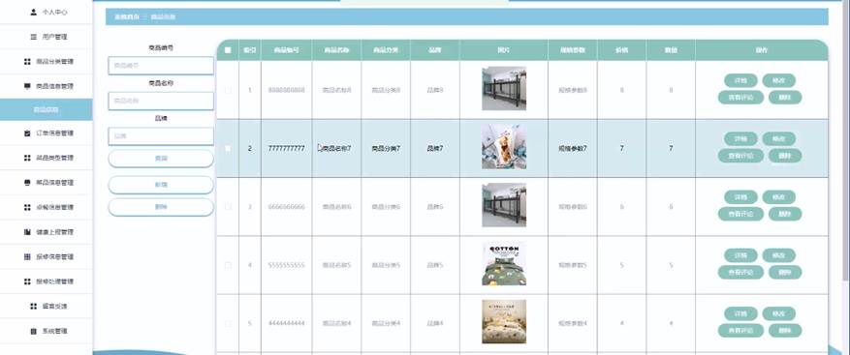Check the checkbox for row 4444444444
Viewport: 850px width, 355px height.
click(x=228, y=324)
